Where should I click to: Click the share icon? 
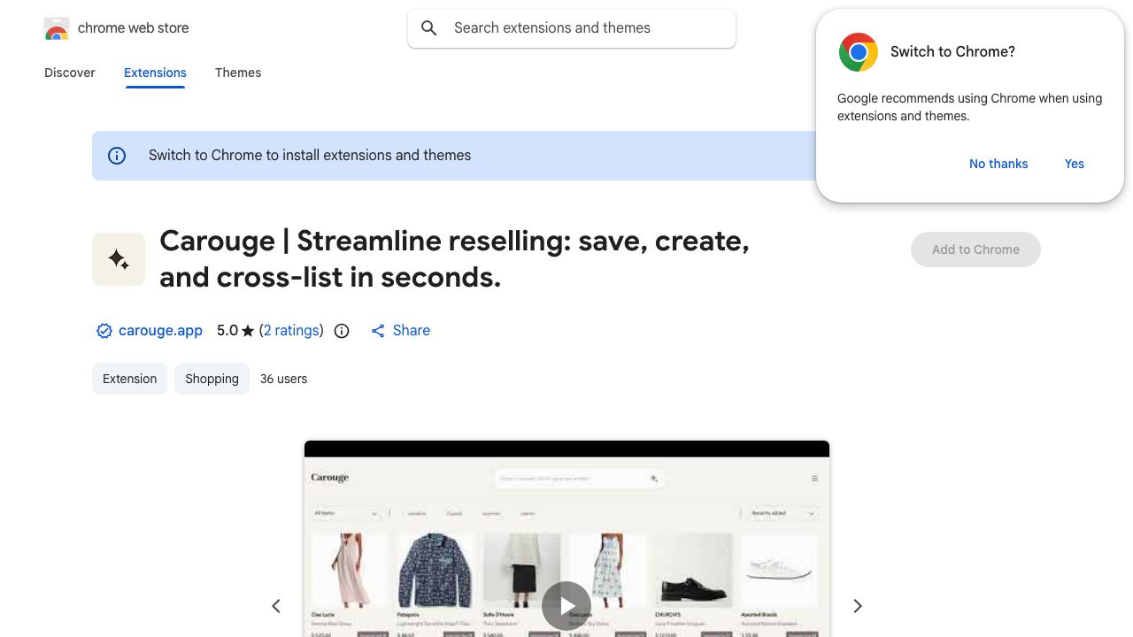(378, 331)
